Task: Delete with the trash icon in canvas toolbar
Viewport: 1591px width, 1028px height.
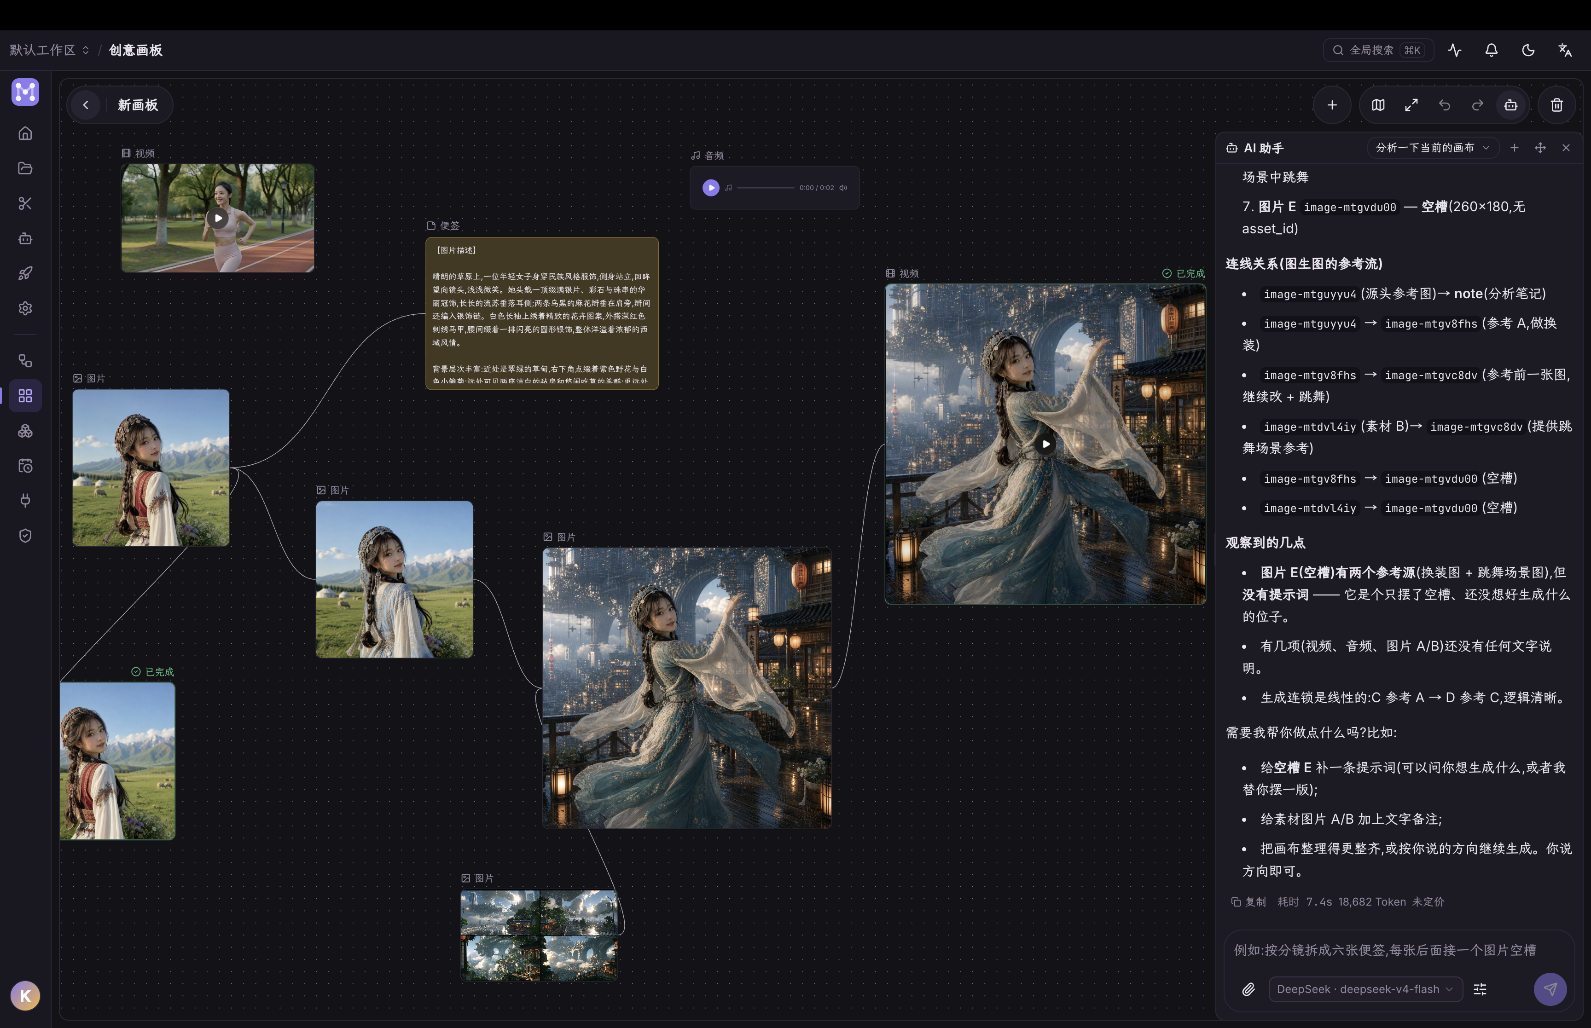Action: coord(1557,105)
